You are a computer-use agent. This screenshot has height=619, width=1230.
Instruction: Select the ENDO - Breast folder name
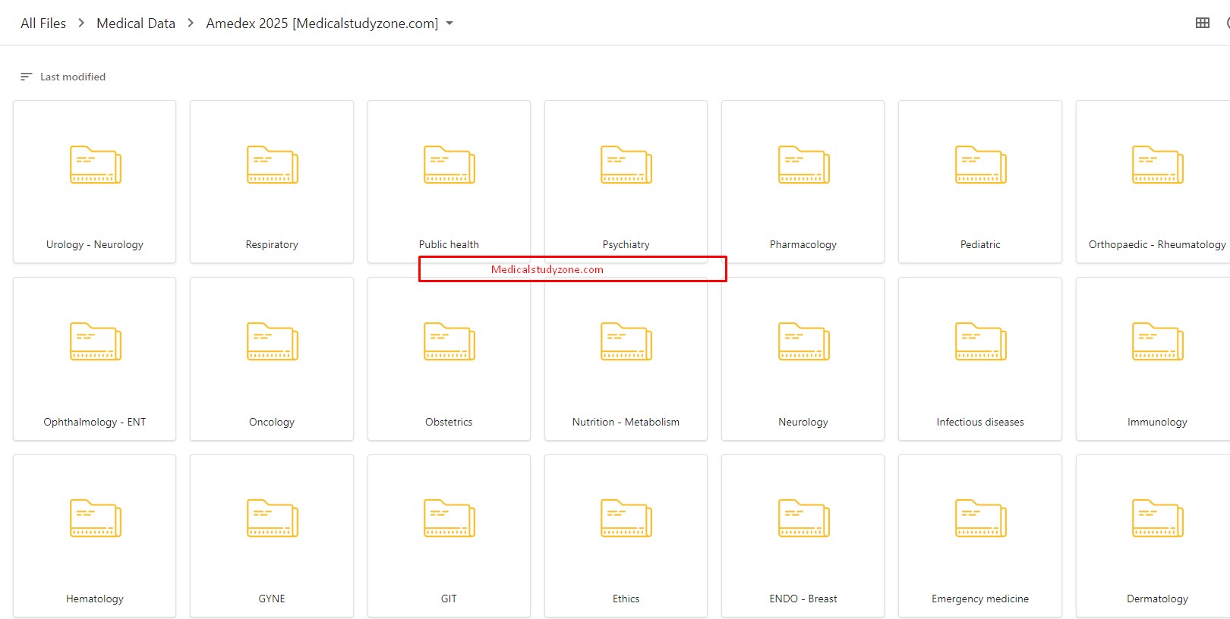pos(803,599)
